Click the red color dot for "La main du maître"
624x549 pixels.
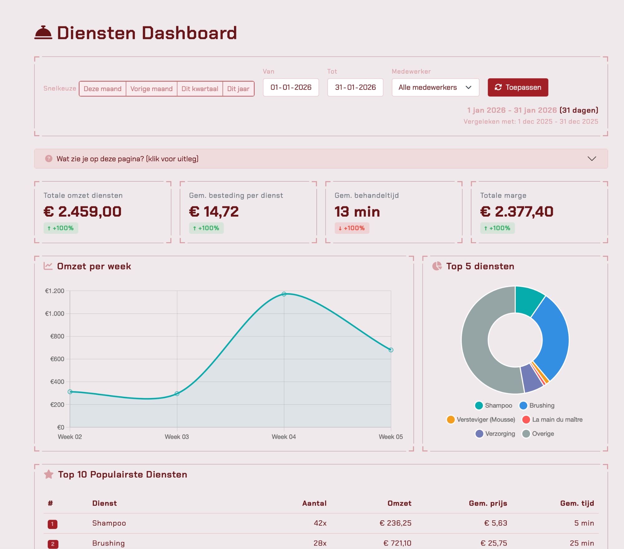coord(526,419)
